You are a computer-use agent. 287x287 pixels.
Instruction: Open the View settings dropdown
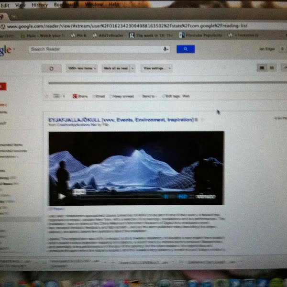[x=156, y=68]
